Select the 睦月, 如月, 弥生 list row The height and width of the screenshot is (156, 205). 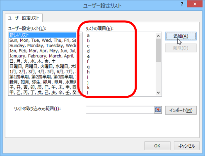(x=42, y=82)
